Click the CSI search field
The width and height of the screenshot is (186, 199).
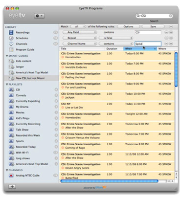tap(154, 16)
